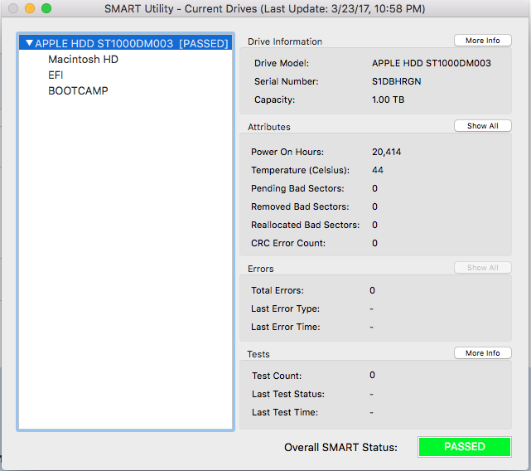The image size is (531, 471).
Task: Click the Last Test Status label
Action: 287,394
